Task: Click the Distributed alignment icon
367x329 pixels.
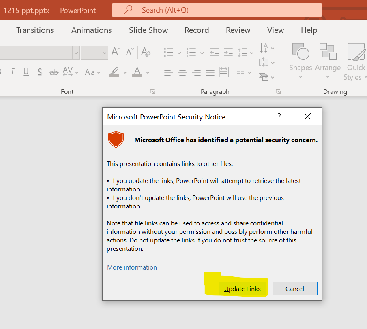Action: (224, 72)
